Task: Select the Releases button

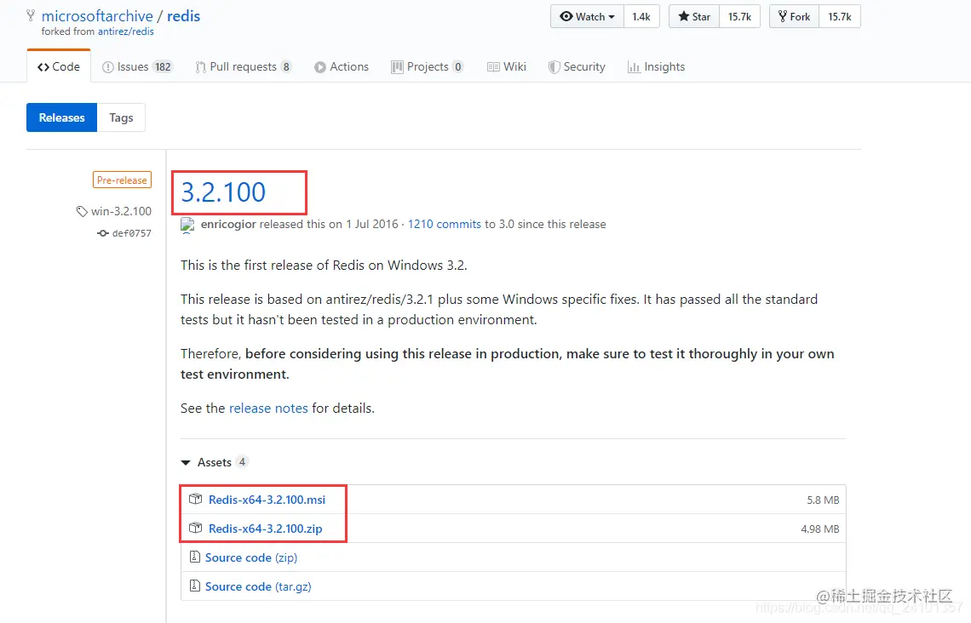Action: point(62,117)
